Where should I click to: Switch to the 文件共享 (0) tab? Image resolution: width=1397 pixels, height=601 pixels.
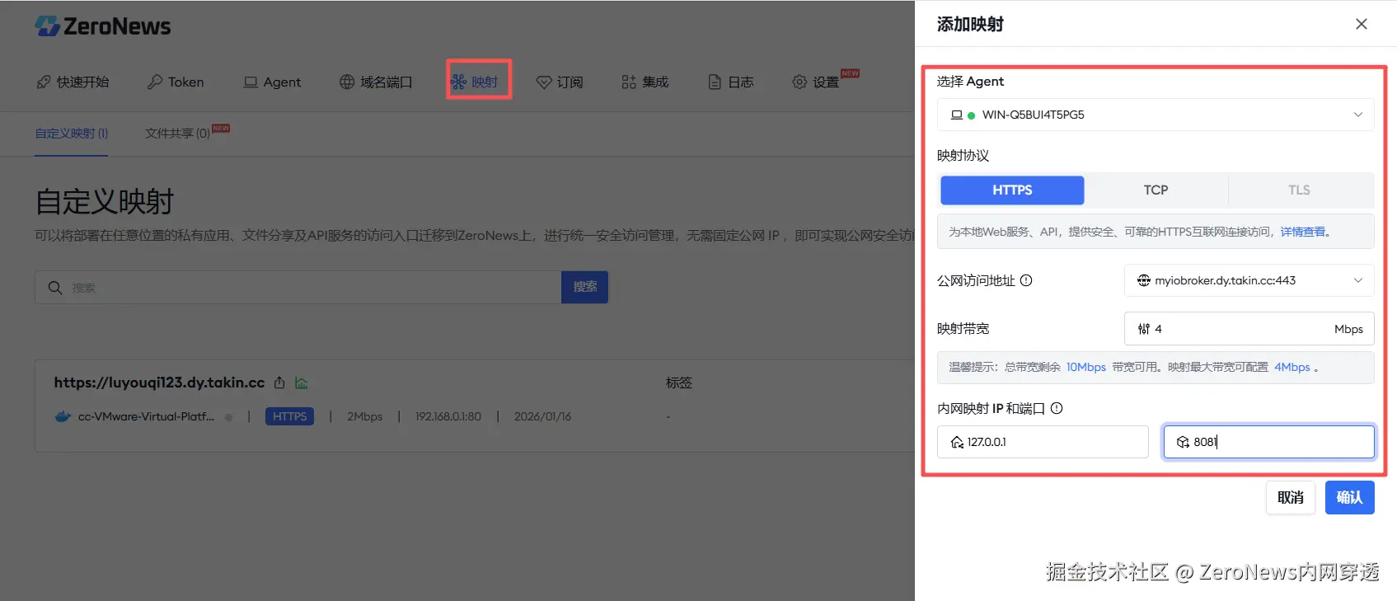click(x=177, y=133)
